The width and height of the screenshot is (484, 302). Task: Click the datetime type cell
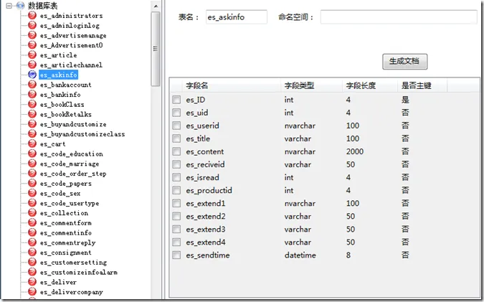(x=300, y=255)
